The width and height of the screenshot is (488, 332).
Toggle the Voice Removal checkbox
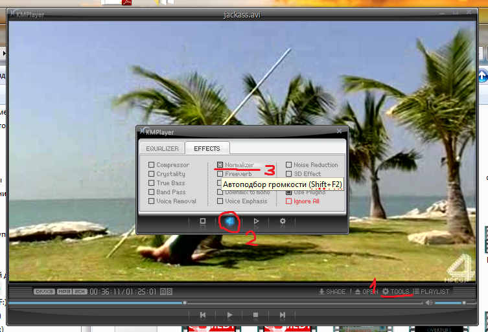pyautogui.click(x=152, y=201)
